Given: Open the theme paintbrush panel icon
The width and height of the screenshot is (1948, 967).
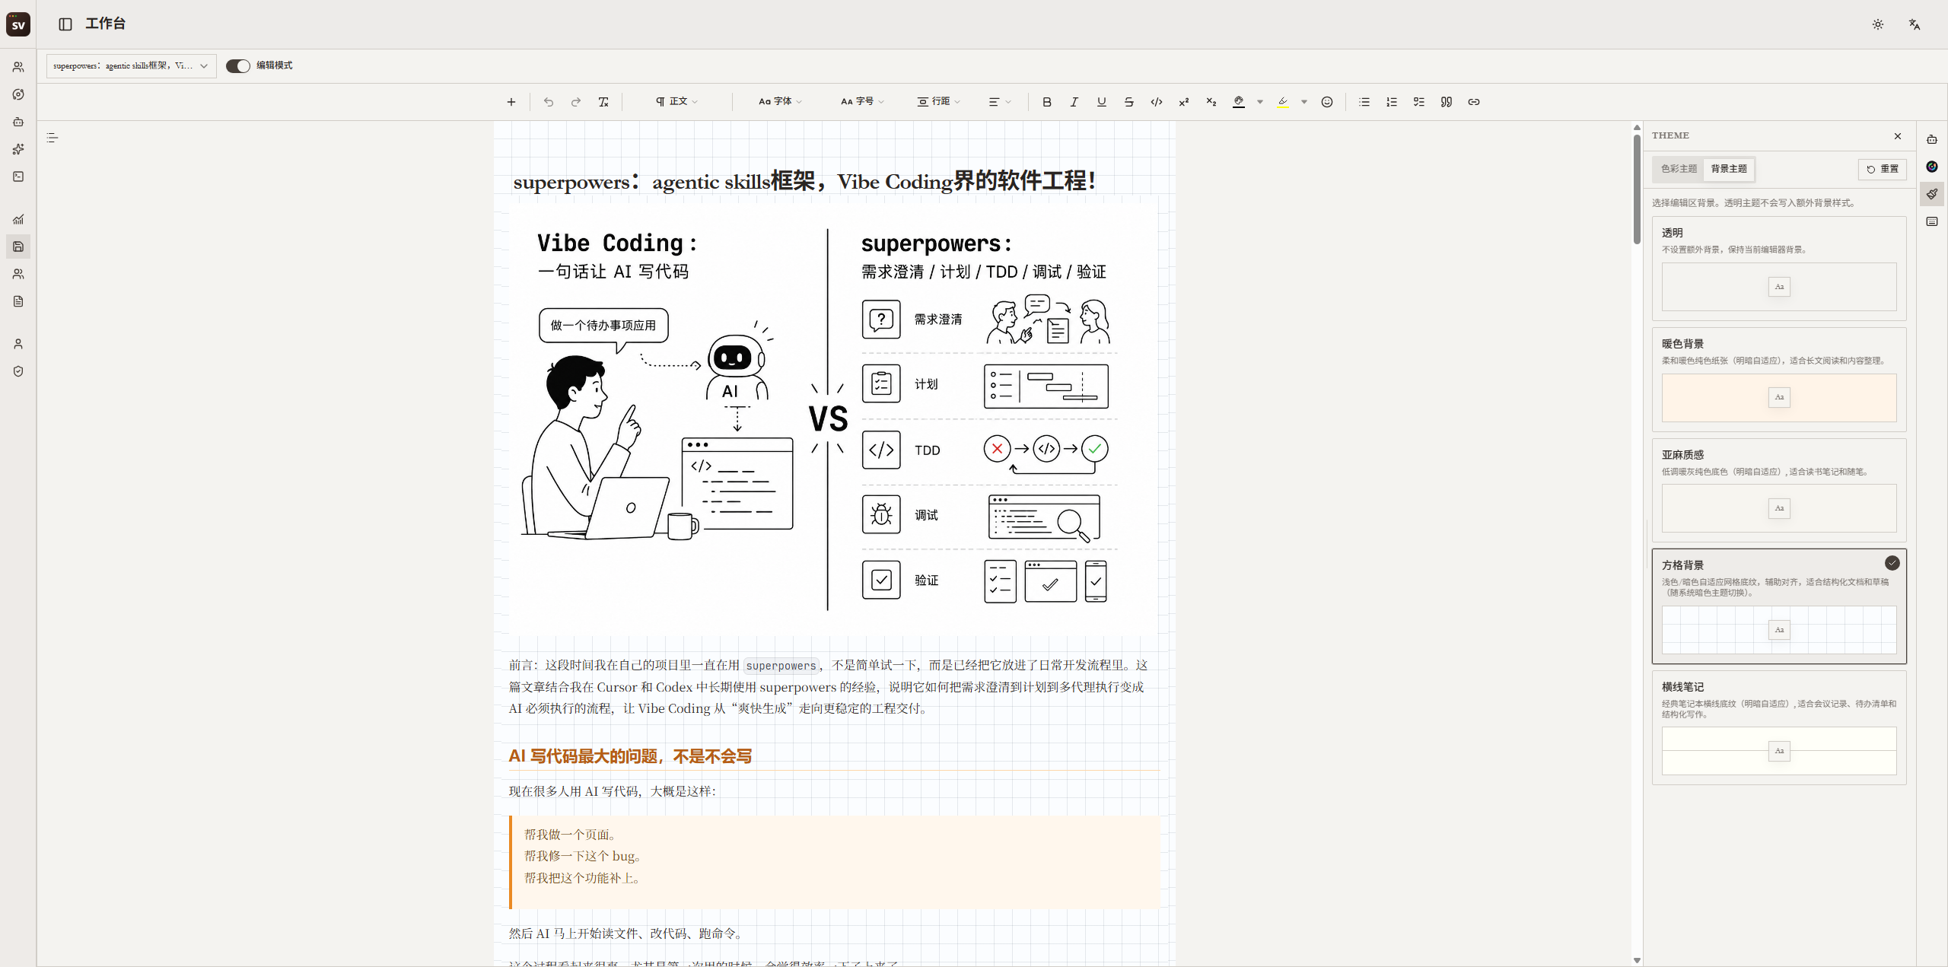Looking at the screenshot, I should (1932, 194).
